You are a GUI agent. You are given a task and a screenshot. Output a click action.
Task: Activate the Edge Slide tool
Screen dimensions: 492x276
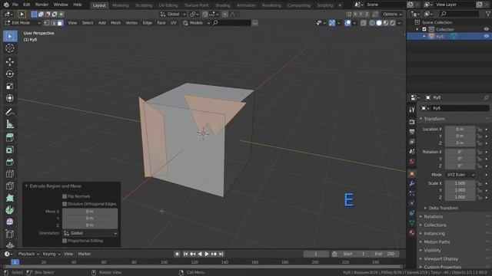pos(10,234)
